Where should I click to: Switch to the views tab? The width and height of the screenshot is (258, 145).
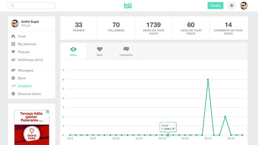click(x=73, y=51)
